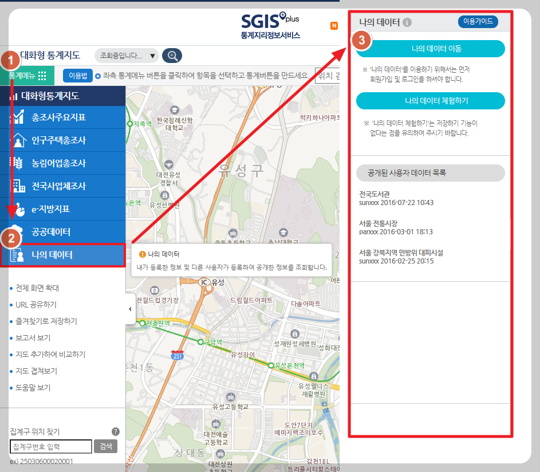Click the 검색 button
Image resolution: width=540 pixels, height=472 pixels.
coord(106,446)
